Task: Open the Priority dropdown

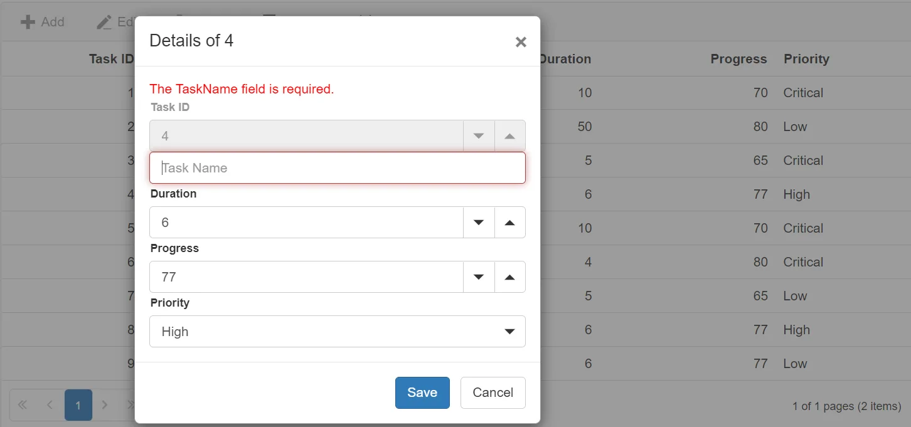Action: pos(509,331)
